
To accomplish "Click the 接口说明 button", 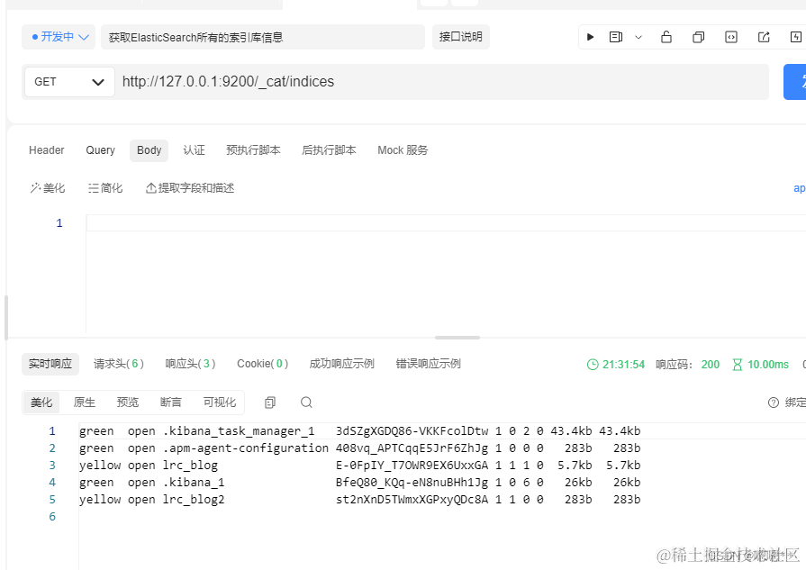I will coord(460,37).
